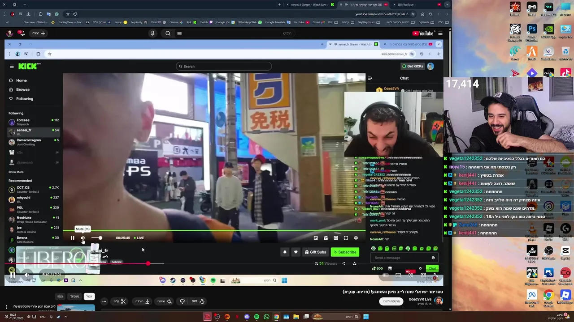Open the three-dot more actions menu
The height and width of the screenshot is (322, 574).
point(104,301)
